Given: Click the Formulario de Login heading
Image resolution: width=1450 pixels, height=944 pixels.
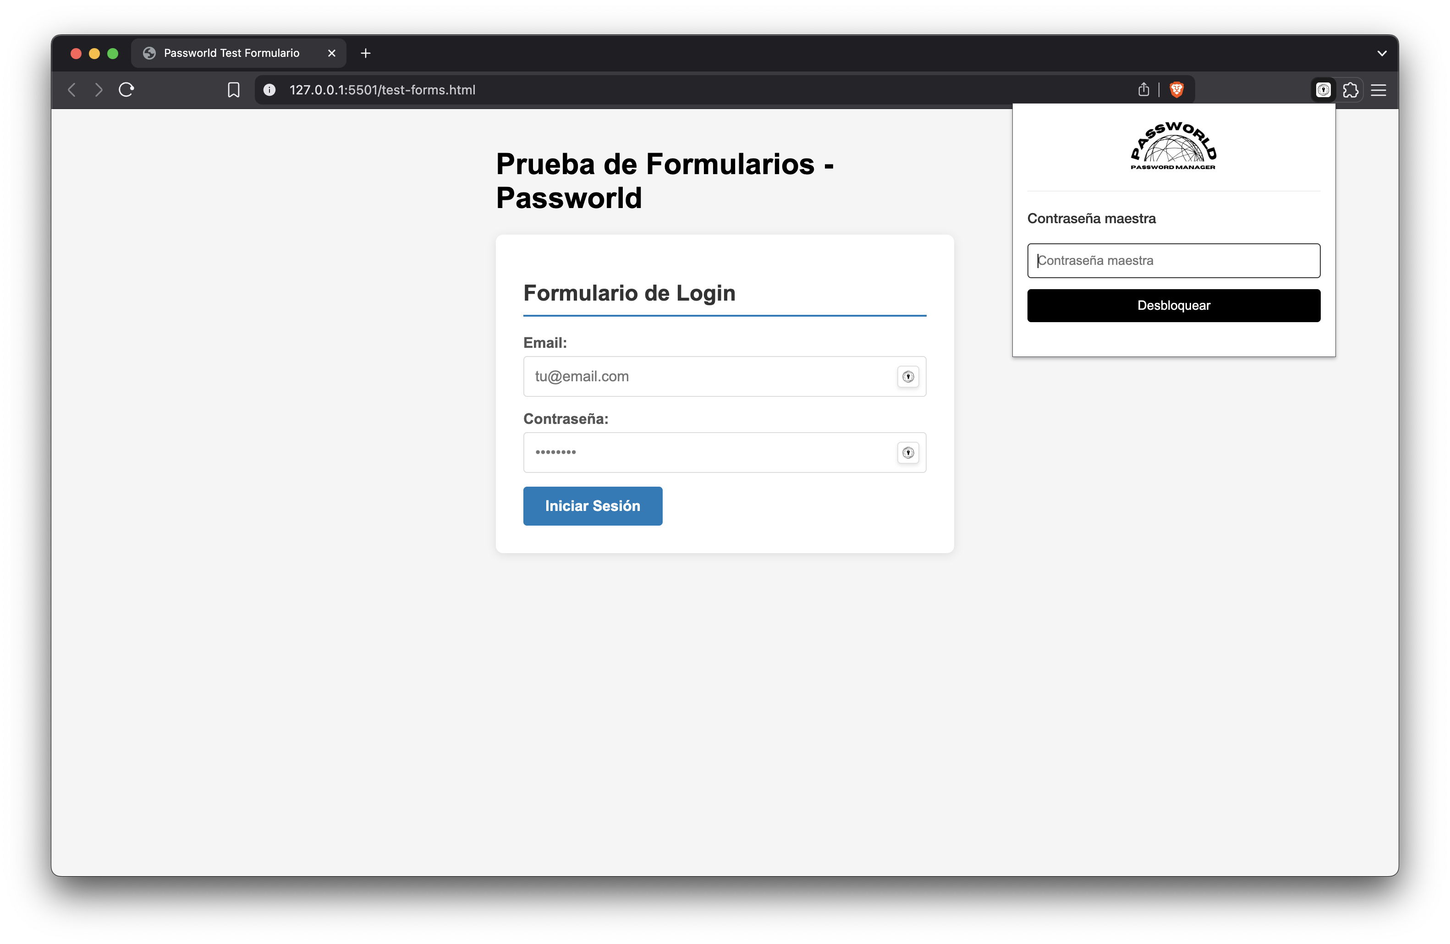Looking at the screenshot, I should click(x=629, y=293).
